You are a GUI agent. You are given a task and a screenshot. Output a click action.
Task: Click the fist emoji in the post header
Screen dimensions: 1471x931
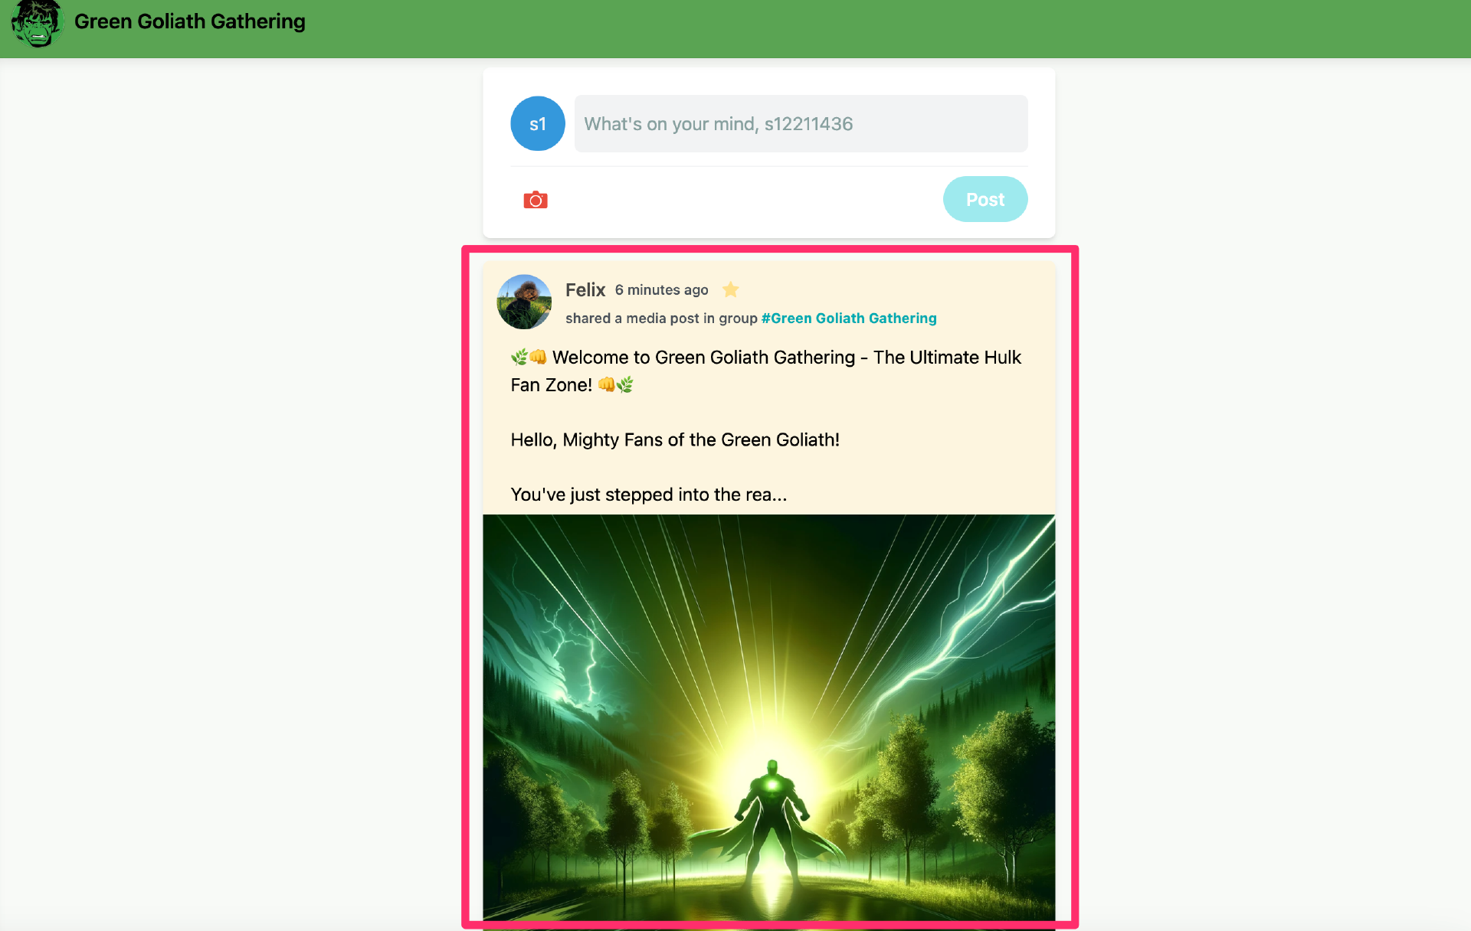point(539,357)
